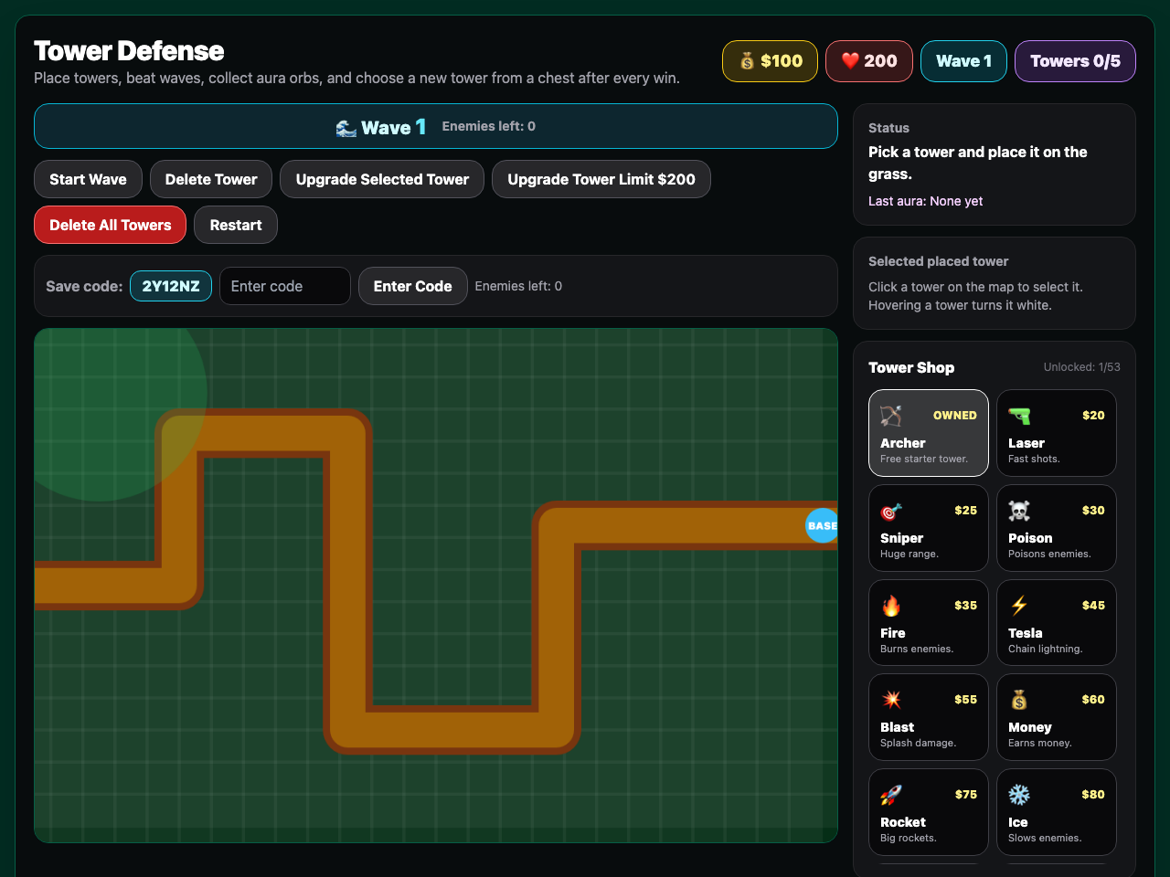Submit with the Enter Code button
Screen dimensions: 1170x877
412,286
